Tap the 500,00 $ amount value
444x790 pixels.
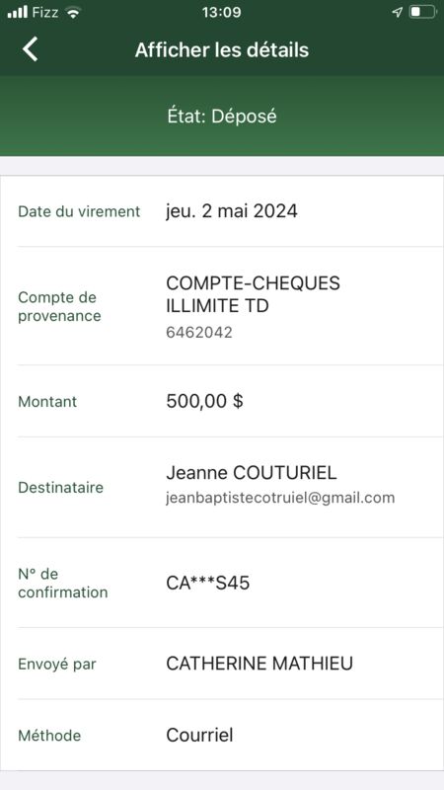coord(204,402)
